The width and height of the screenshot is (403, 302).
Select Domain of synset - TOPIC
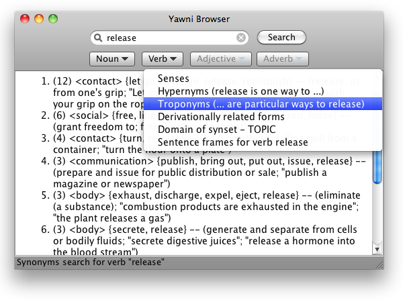[263, 130]
